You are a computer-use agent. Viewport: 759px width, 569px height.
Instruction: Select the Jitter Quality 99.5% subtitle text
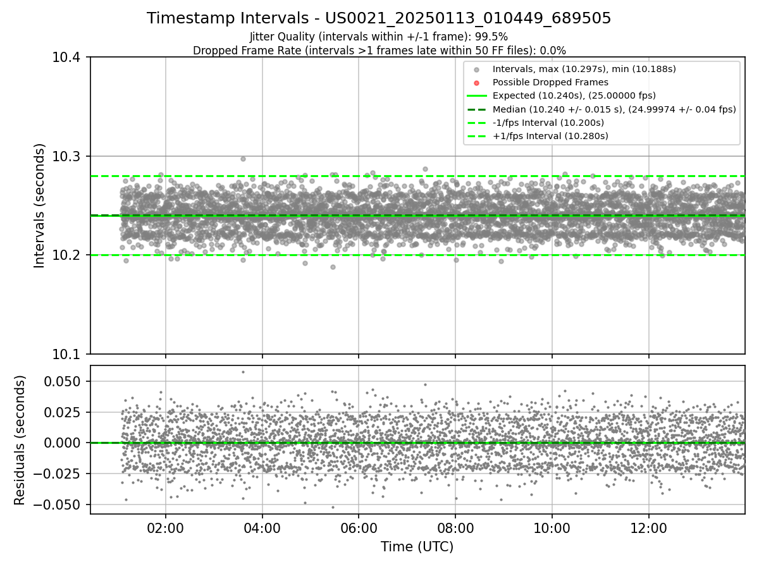[379, 37]
